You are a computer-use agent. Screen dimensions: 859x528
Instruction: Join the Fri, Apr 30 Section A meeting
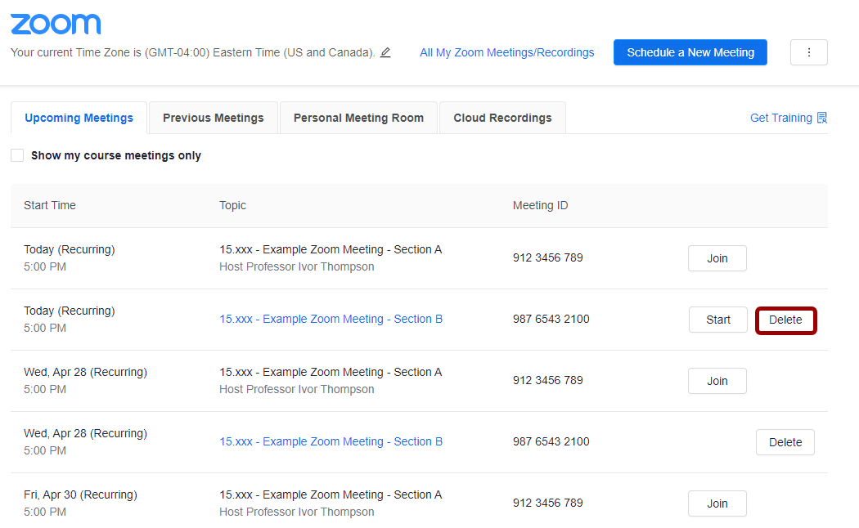pos(717,503)
